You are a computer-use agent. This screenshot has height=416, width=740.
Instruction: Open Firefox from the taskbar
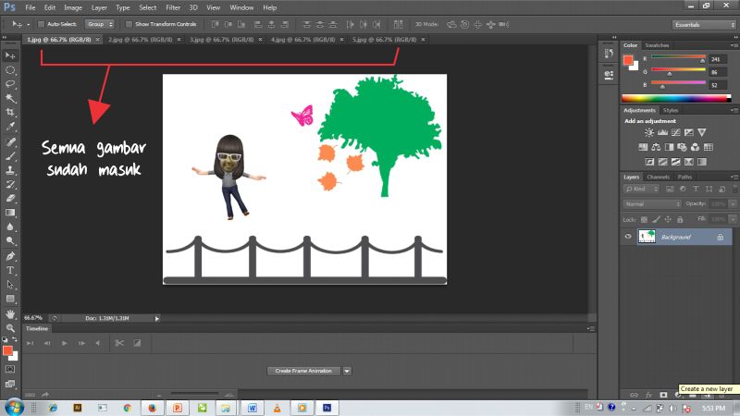(152, 408)
